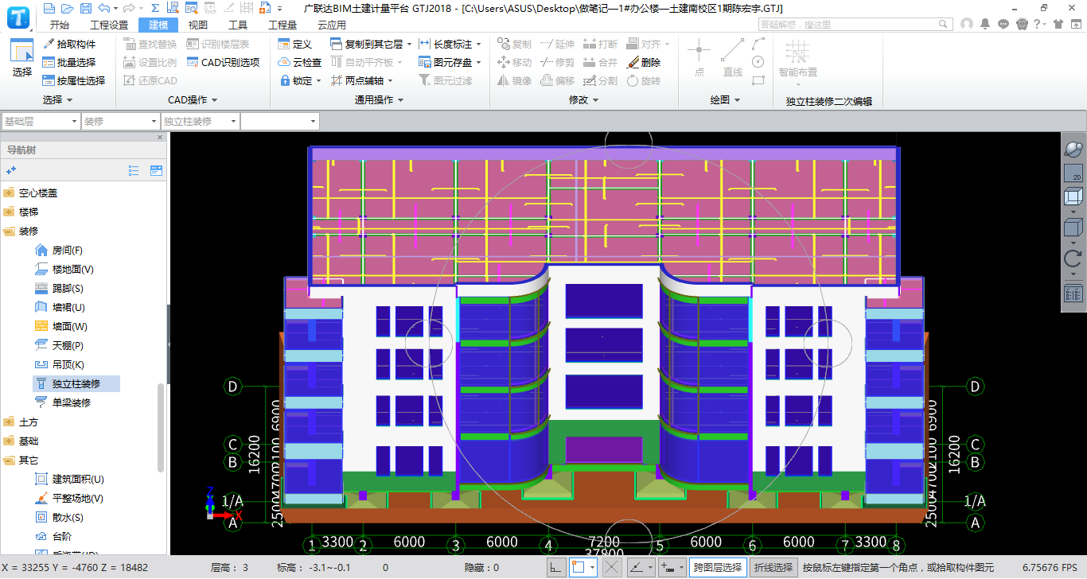Open the 工程设置 ribbon tab
Viewport: 1087px width, 579px height.
pos(109,25)
